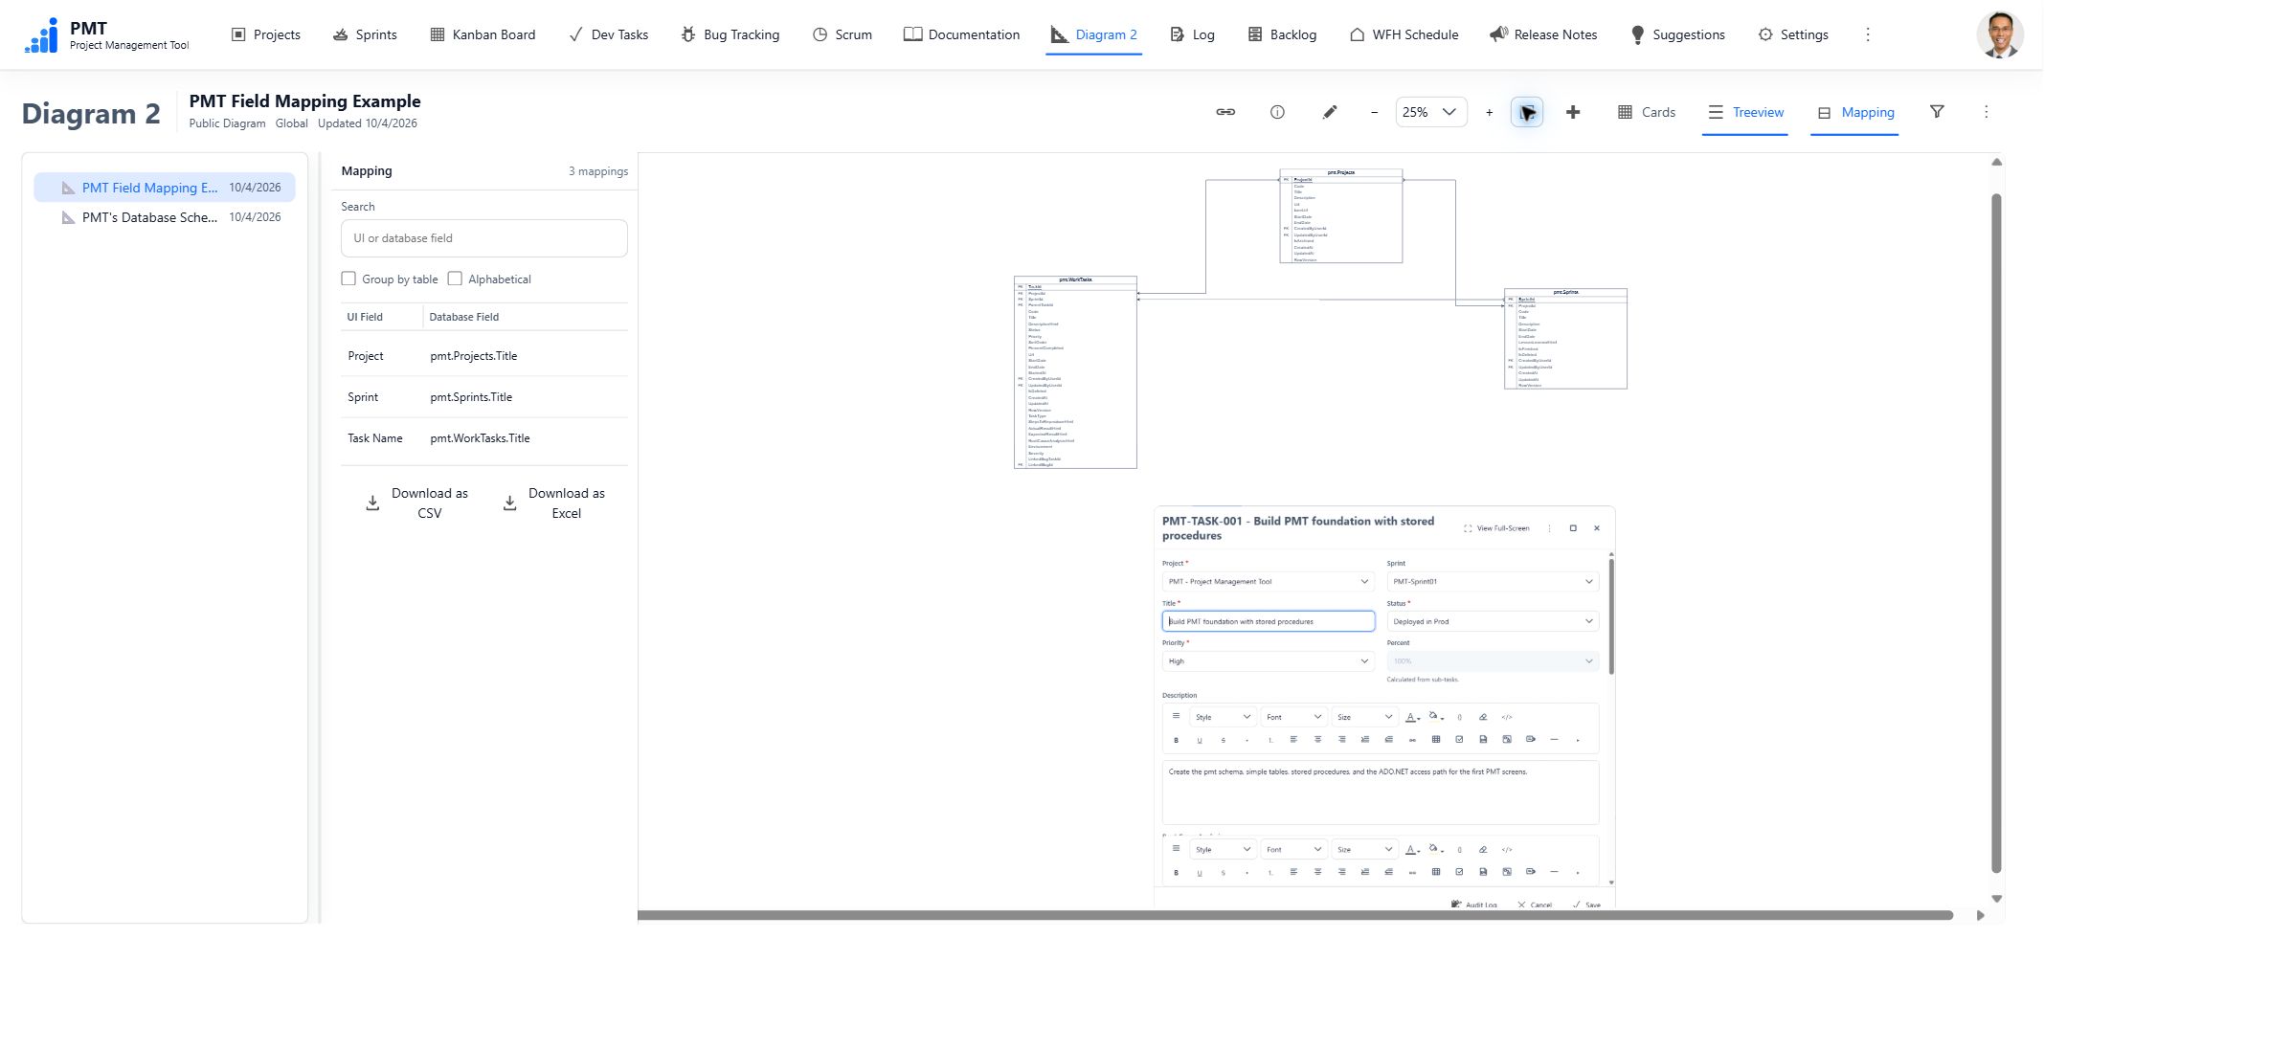This screenshot has height=1050, width=2269.
Task: Click the copy link icon in diagram toolbar
Action: point(1225,112)
